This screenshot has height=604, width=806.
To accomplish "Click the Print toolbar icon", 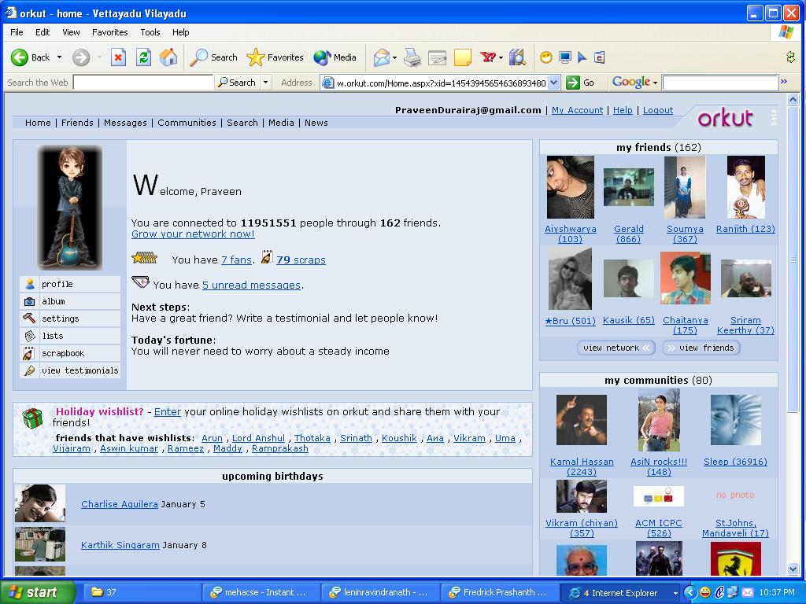I will click(x=412, y=57).
